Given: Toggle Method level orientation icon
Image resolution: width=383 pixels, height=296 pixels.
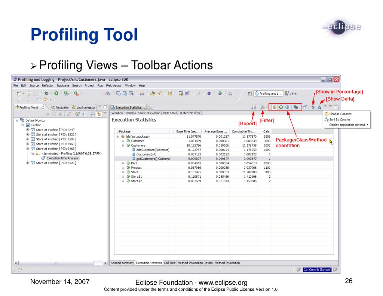Looking at the screenshot, I should pos(287,107).
